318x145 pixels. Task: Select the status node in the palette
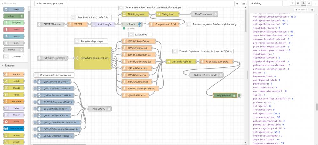[14, 36]
